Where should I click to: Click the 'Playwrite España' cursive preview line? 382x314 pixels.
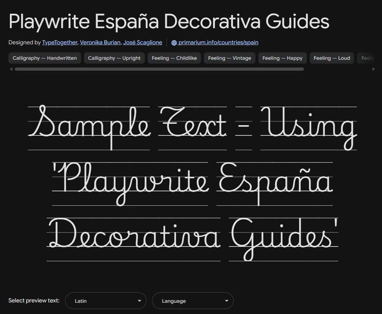pyautogui.click(x=193, y=184)
